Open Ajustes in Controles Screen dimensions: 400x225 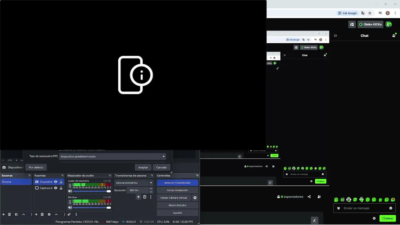click(177, 213)
